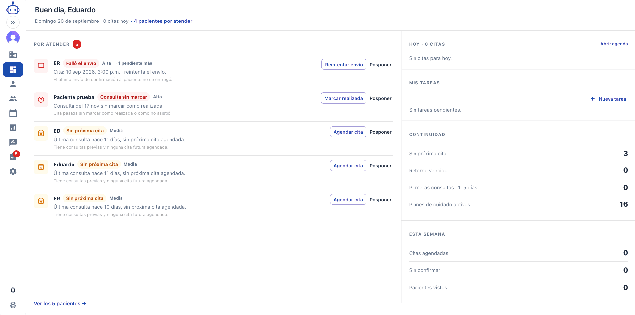Click calendar-x icon in ED row
Viewport: 635px width, 315px height.
pos(41,133)
